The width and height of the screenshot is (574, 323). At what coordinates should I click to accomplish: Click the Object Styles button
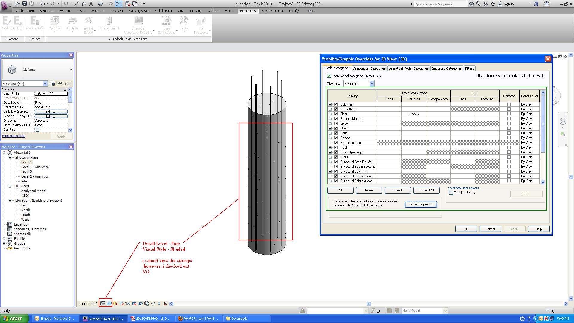(x=420, y=204)
